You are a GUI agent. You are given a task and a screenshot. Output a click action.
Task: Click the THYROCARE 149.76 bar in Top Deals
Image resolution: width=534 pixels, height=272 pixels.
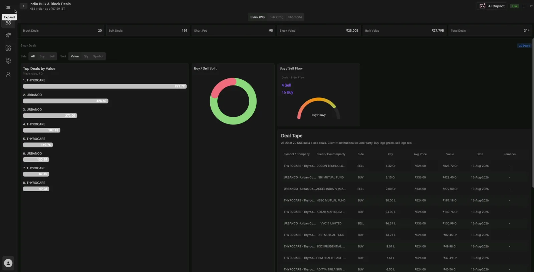pyautogui.click(x=38, y=145)
